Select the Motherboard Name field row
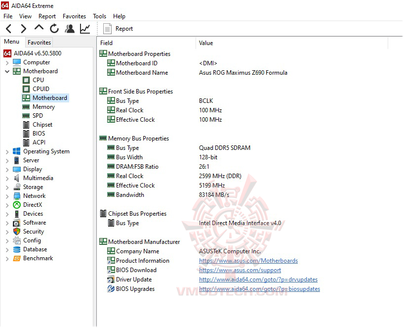Image resolution: width=404 pixels, height=328 pixels. pos(142,73)
